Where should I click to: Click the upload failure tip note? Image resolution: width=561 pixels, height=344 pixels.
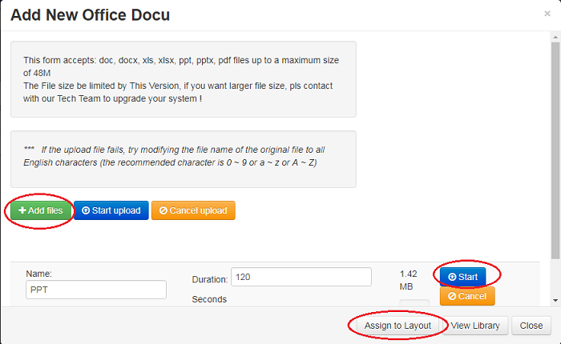[184, 155]
